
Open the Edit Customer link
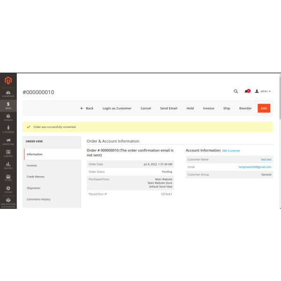(231, 151)
